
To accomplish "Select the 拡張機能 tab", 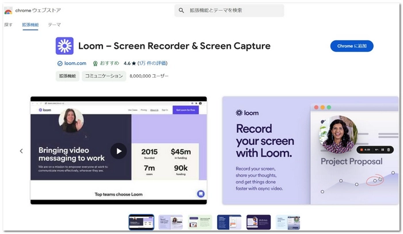I will coord(31,25).
